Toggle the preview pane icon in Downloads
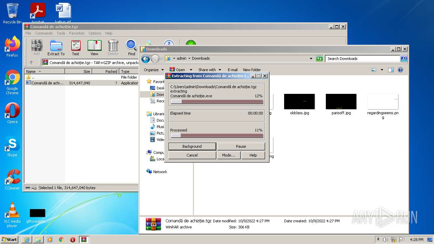 (x=391, y=70)
